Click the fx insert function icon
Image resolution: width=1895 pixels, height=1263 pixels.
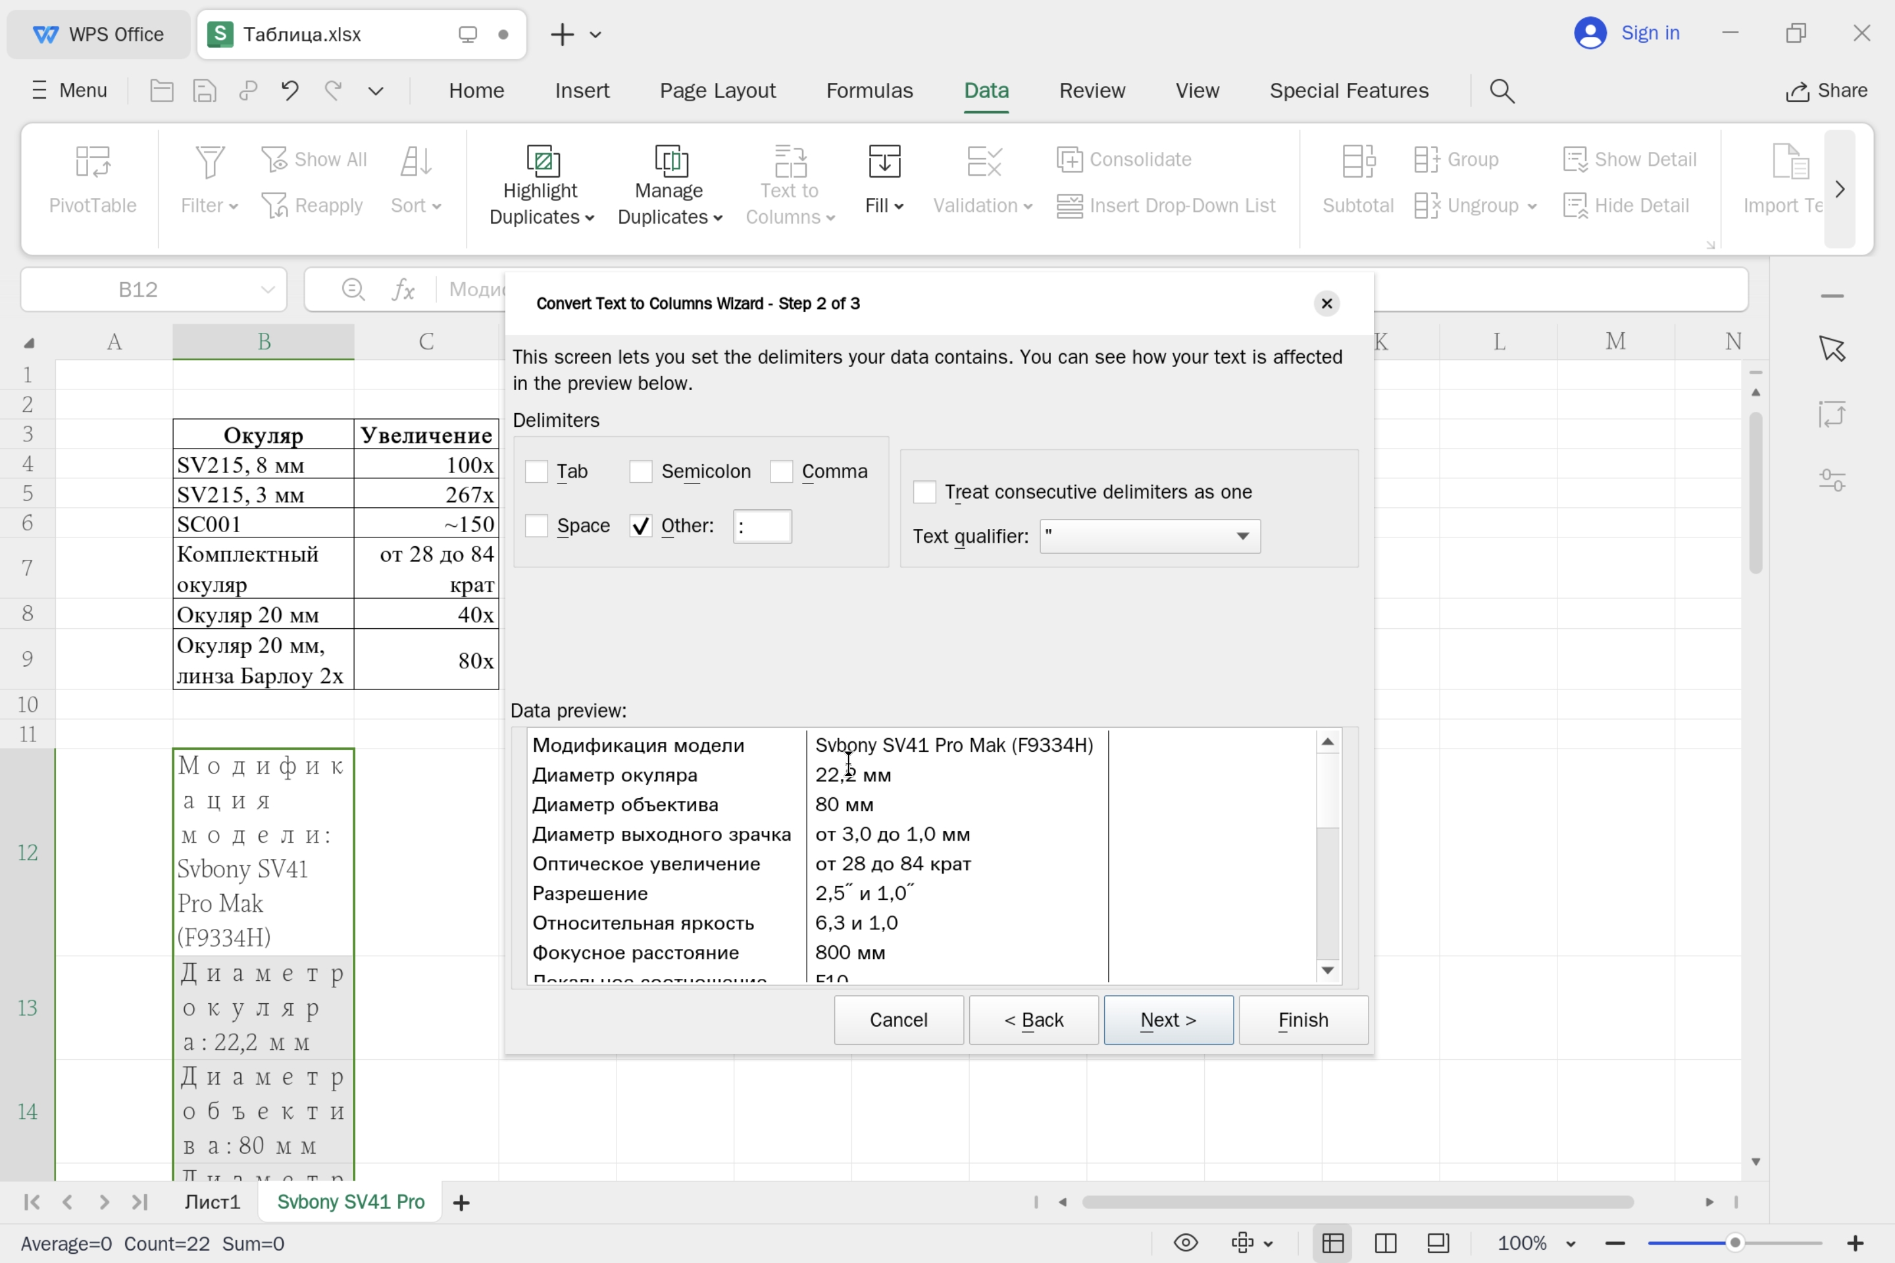pyautogui.click(x=403, y=289)
